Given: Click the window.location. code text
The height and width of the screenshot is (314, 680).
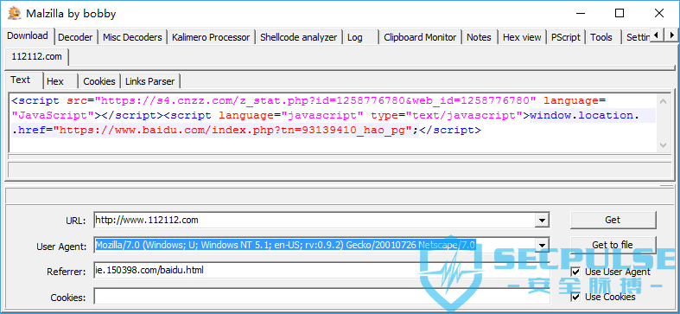Looking at the screenshot, I should tap(585, 116).
